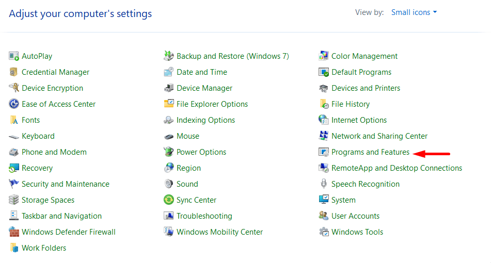The height and width of the screenshot is (263, 491).
Task: Click the Internet Options globe icon
Action: tap(324, 120)
